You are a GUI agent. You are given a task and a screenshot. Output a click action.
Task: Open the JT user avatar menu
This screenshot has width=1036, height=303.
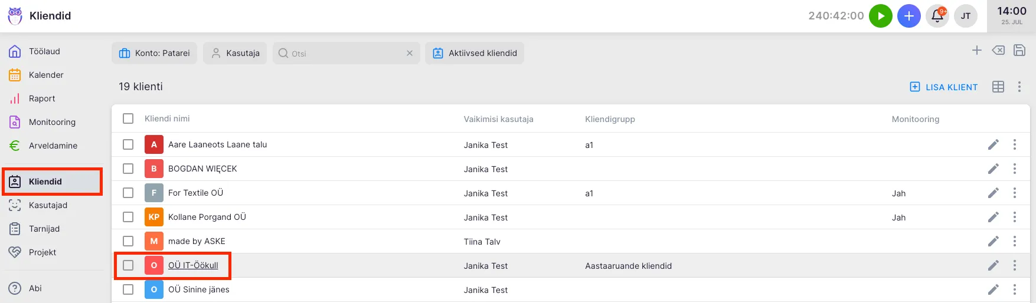[x=966, y=16]
